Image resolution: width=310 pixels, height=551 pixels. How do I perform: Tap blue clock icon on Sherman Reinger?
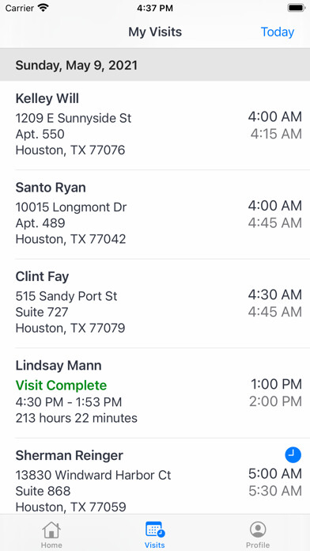coord(293,455)
